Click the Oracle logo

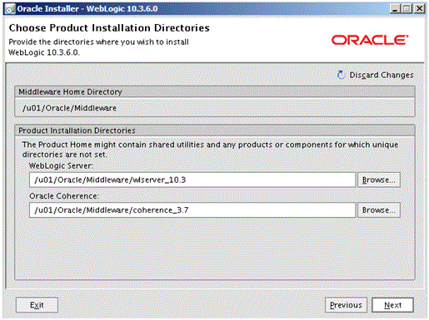coord(370,40)
